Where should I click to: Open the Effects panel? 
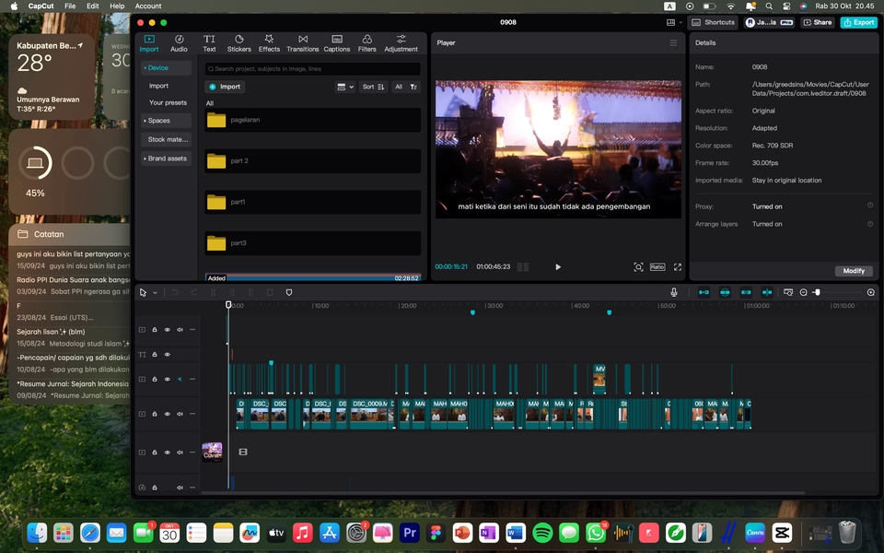click(x=269, y=42)
